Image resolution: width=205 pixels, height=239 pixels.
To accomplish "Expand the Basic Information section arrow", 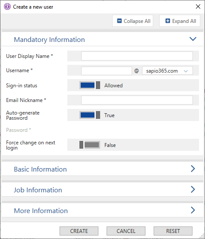I will pyautogui.click(x=193, y=169).
